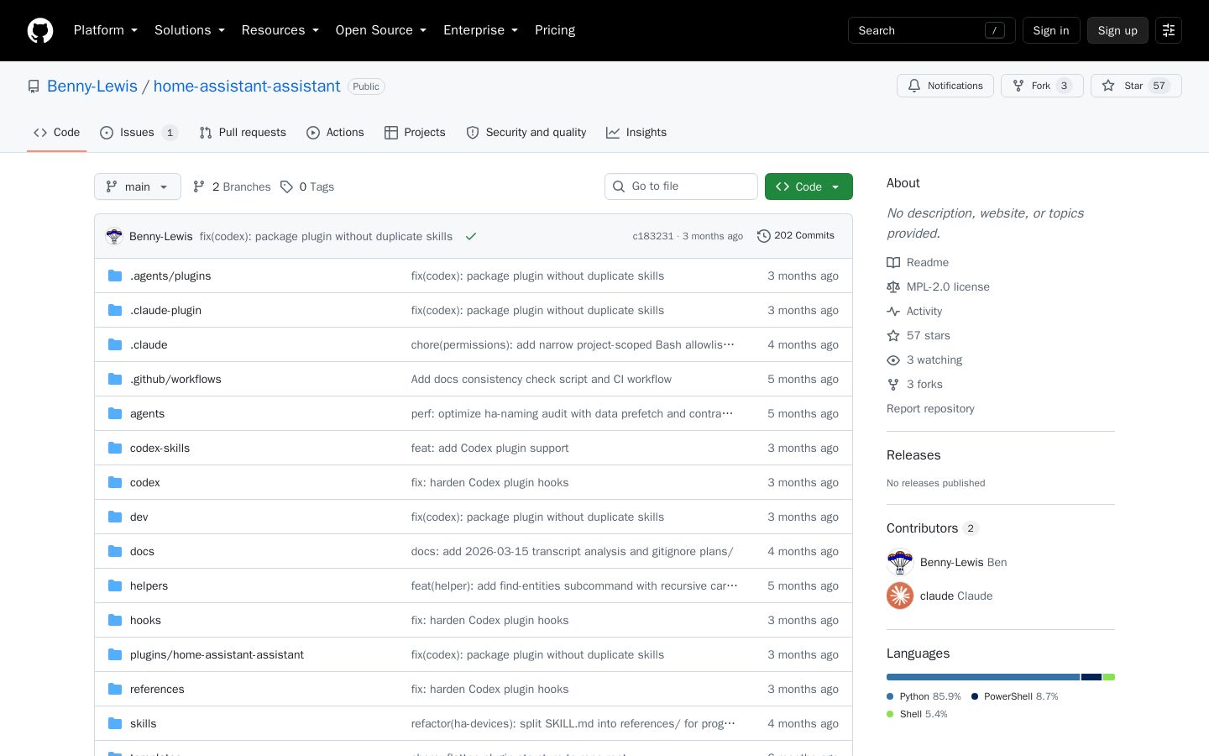Click the Sign up button
The image size is (1209, 756).
[1117, 30]
